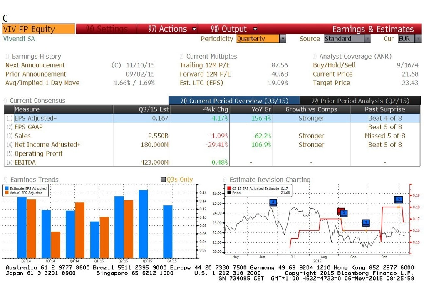The image size is (424, 284).
Task: Select the EPS Adjusted+ measure row
Action: (212, 118)
